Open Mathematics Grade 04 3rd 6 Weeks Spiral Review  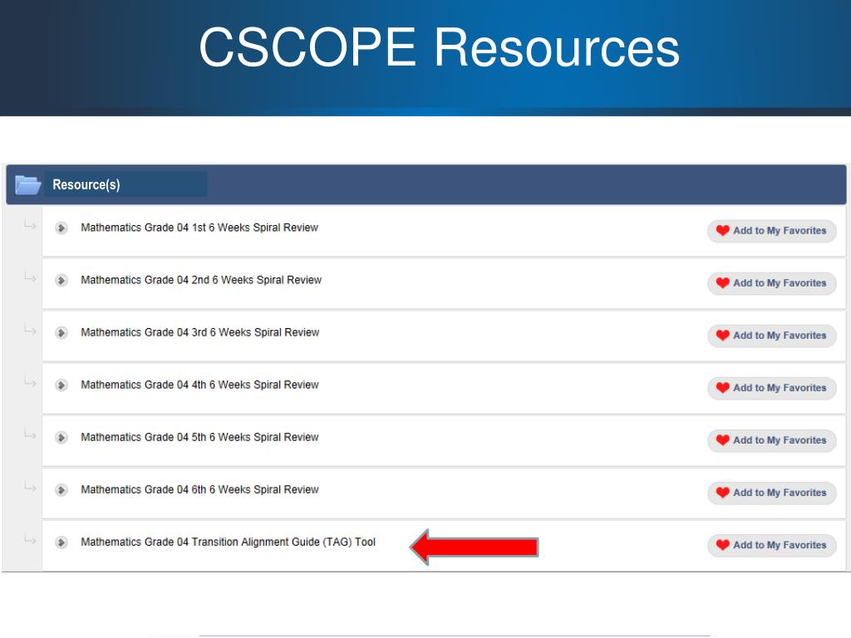199,332
